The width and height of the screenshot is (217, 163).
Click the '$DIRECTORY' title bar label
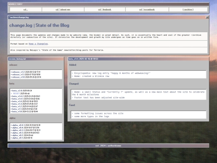tap(16, 4)
